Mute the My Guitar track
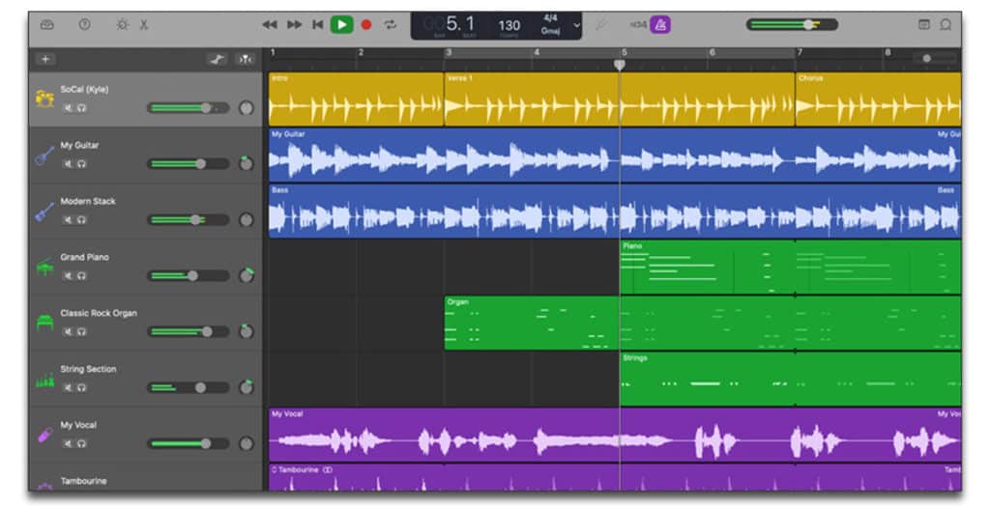Screen dimensions: 990x509 [x=68, y=164]
